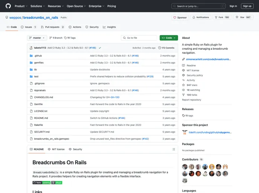Open the README outline list icon
Image resolution: width=259 pixels, height=193 pixels.
[x=174, y=149]
